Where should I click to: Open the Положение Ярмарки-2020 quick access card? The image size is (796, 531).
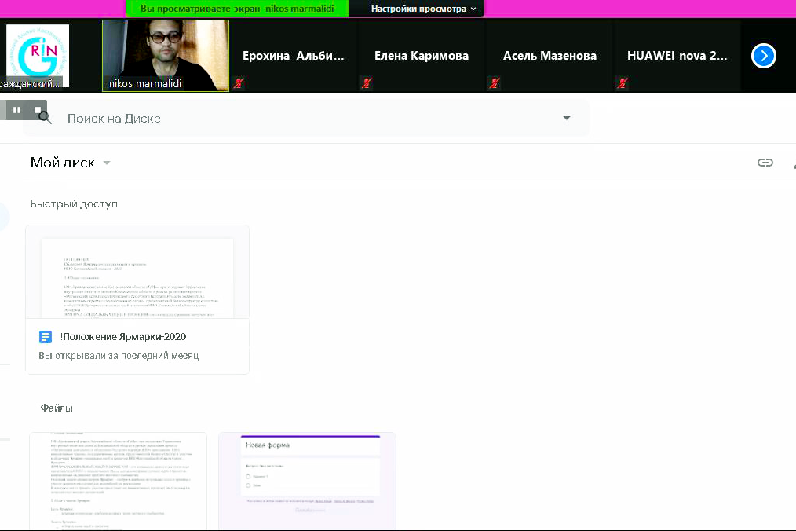click(x=137, y=298)
